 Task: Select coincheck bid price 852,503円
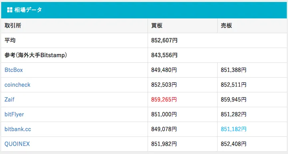pos(164,85)
